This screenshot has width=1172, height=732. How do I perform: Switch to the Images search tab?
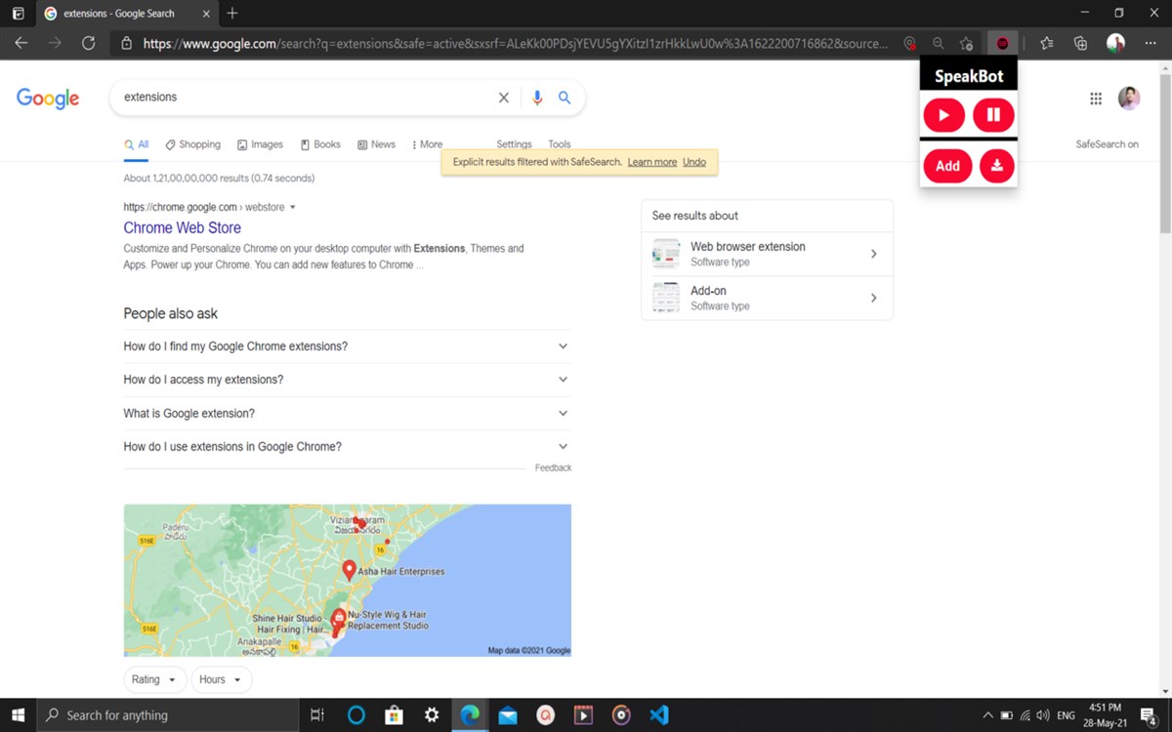260,144
